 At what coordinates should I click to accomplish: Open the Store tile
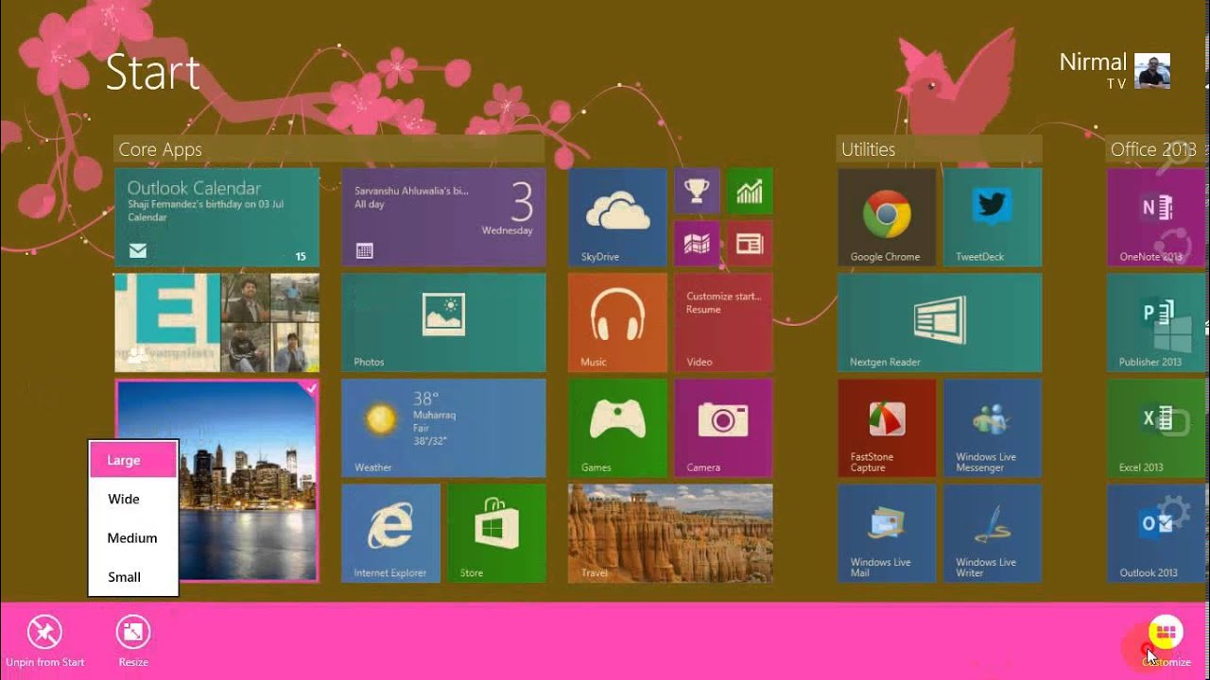click(x=496, y=534)
